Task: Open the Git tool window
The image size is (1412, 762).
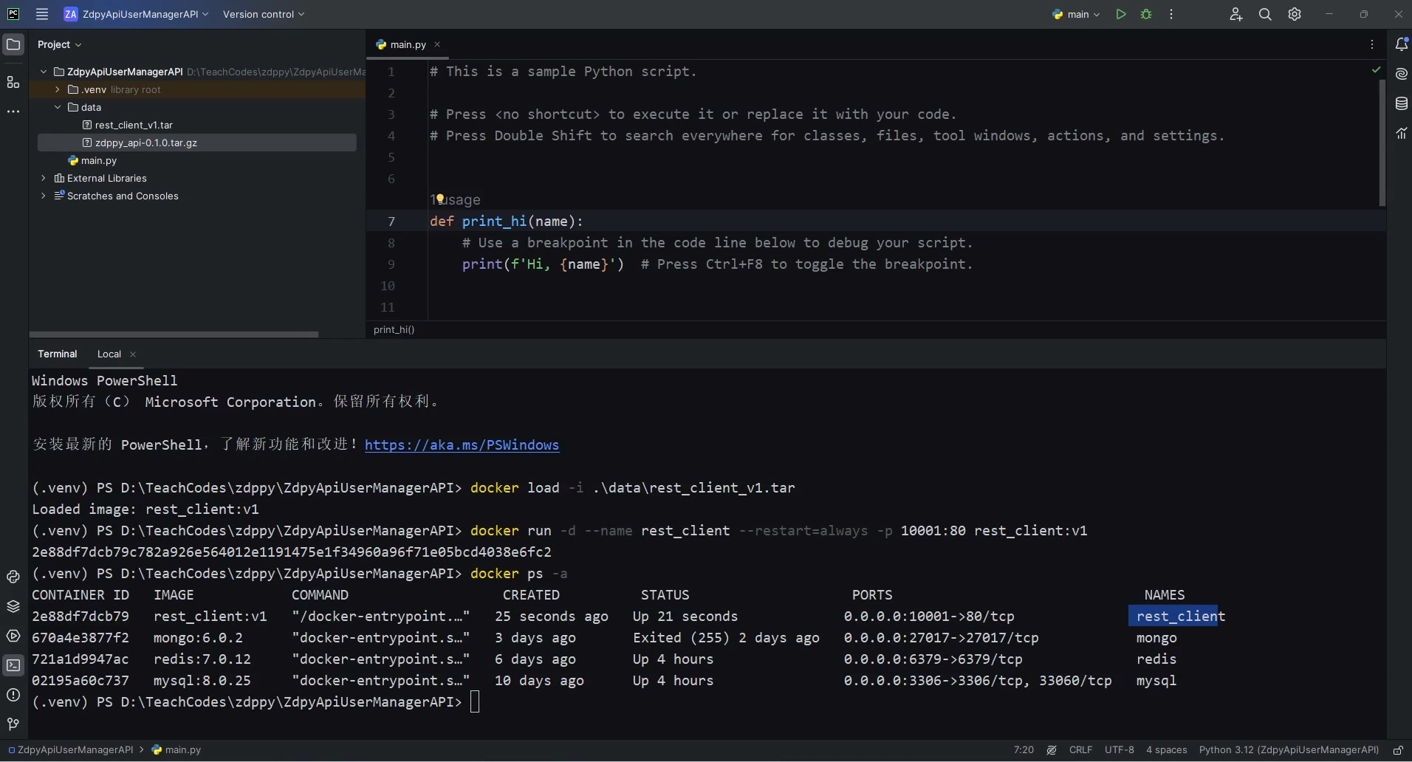Action: click(x=12, y=724)
